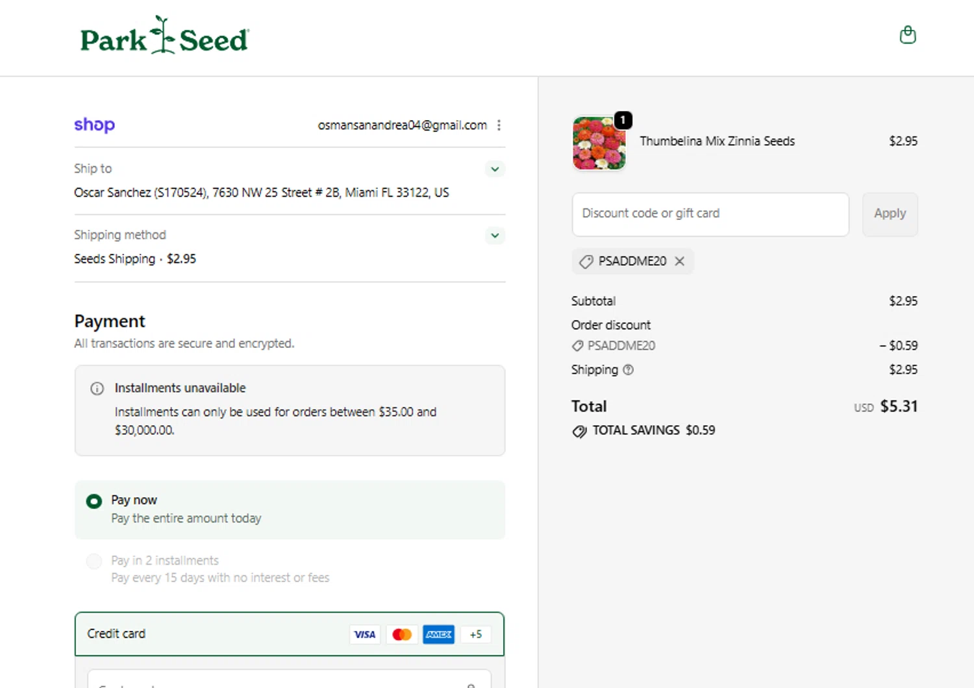Click the shipping info question mark icon
This screenshot has width=974, height=688.
pyautogui.click(x=628, y=370)
